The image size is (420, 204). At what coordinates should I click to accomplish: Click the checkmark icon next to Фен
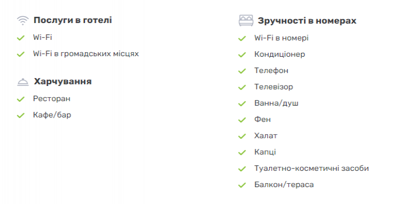pyautogui.click(x=242, y=120)
